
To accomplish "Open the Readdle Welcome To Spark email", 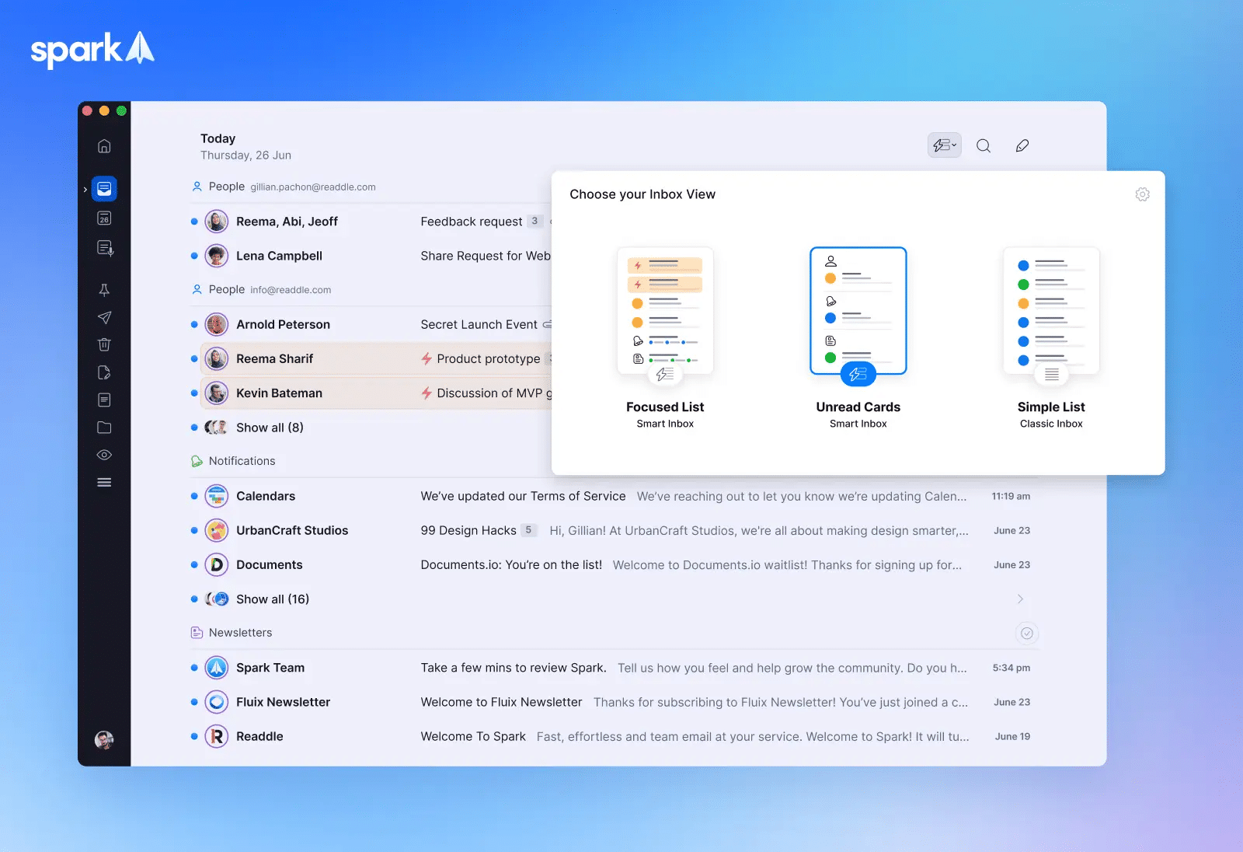I will pyautogui.click(x=614, y=736).
